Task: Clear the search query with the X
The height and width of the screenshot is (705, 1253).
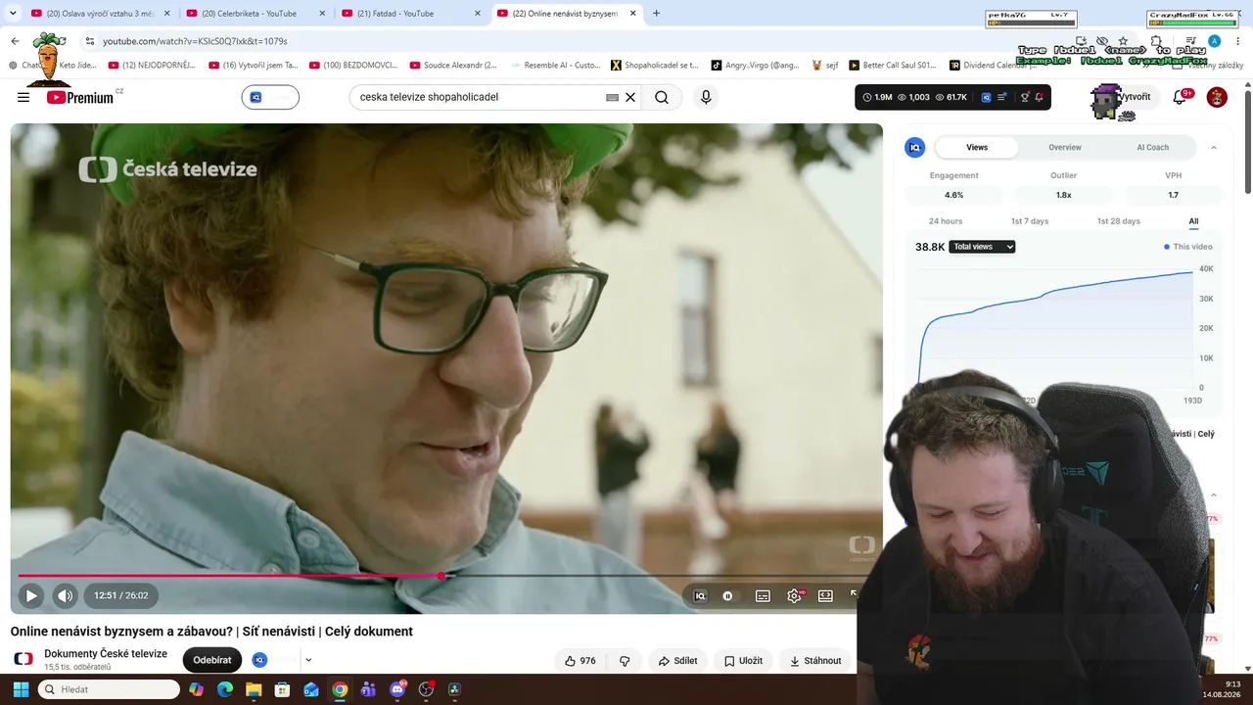Action: click(630, 97)
